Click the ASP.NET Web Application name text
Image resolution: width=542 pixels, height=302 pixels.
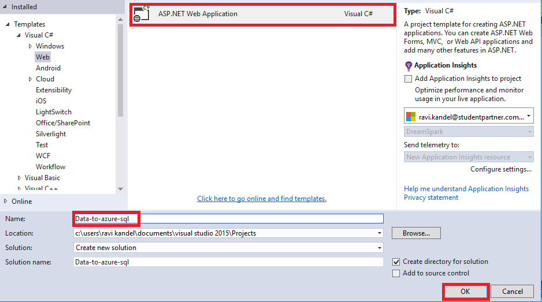[x=198, y=14]
